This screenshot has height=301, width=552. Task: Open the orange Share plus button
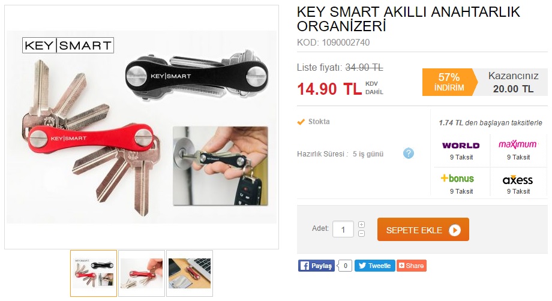tap(412, 266)
